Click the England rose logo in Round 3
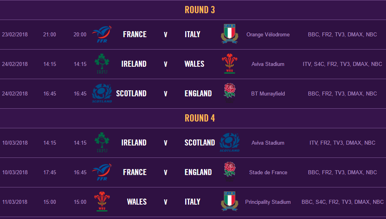This screenshot has height=219, width=386. point(230,93)
